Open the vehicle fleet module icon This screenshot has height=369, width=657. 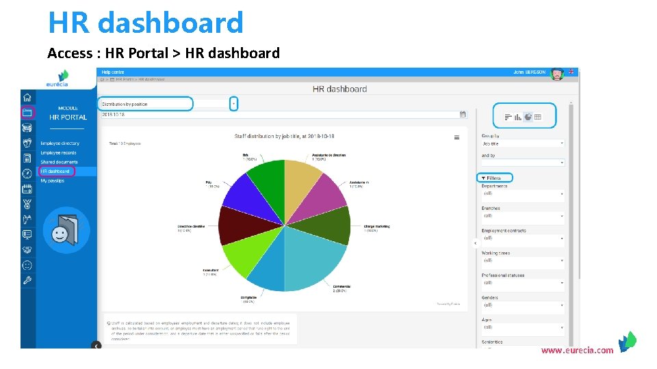27,128
